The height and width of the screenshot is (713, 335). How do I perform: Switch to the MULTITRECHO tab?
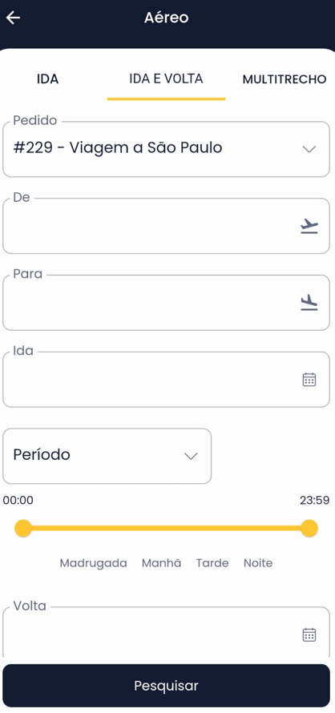pyautogui.click(x=285, y=79)
